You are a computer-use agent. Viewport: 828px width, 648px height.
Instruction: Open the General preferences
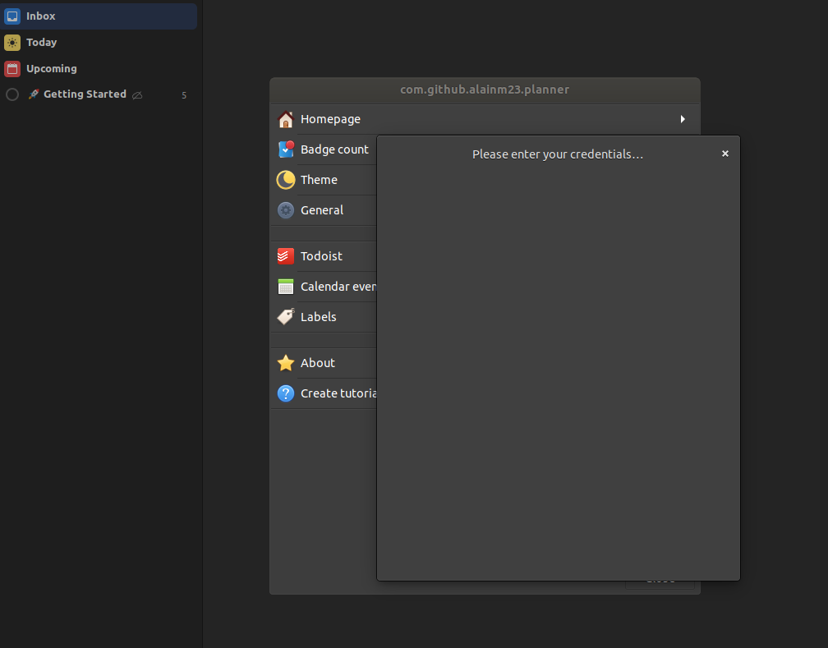[x=324, y=210]
